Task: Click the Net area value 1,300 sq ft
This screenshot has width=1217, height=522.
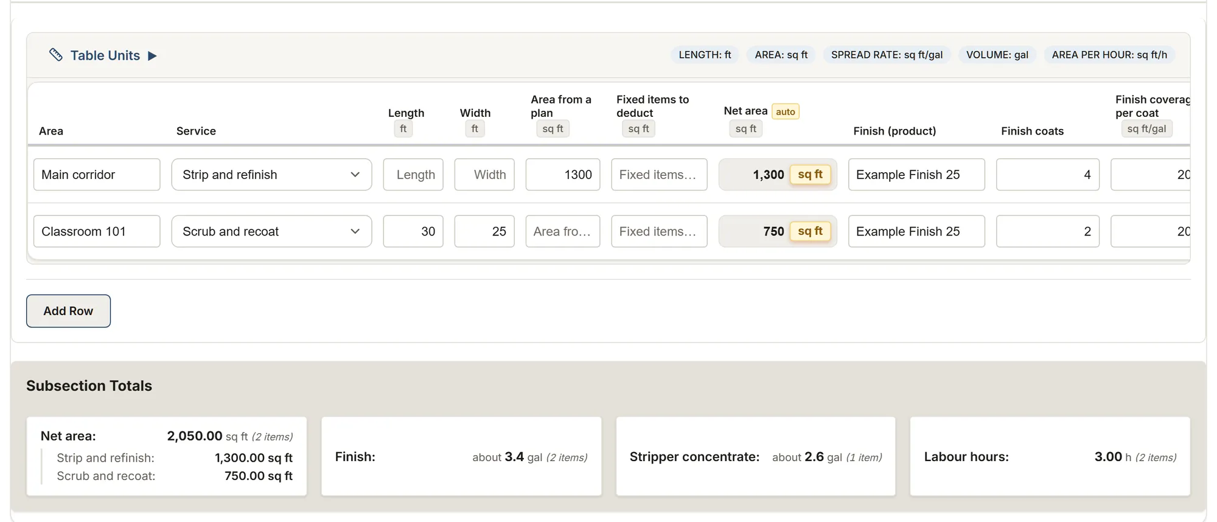Action: click(x=778, y=175)
